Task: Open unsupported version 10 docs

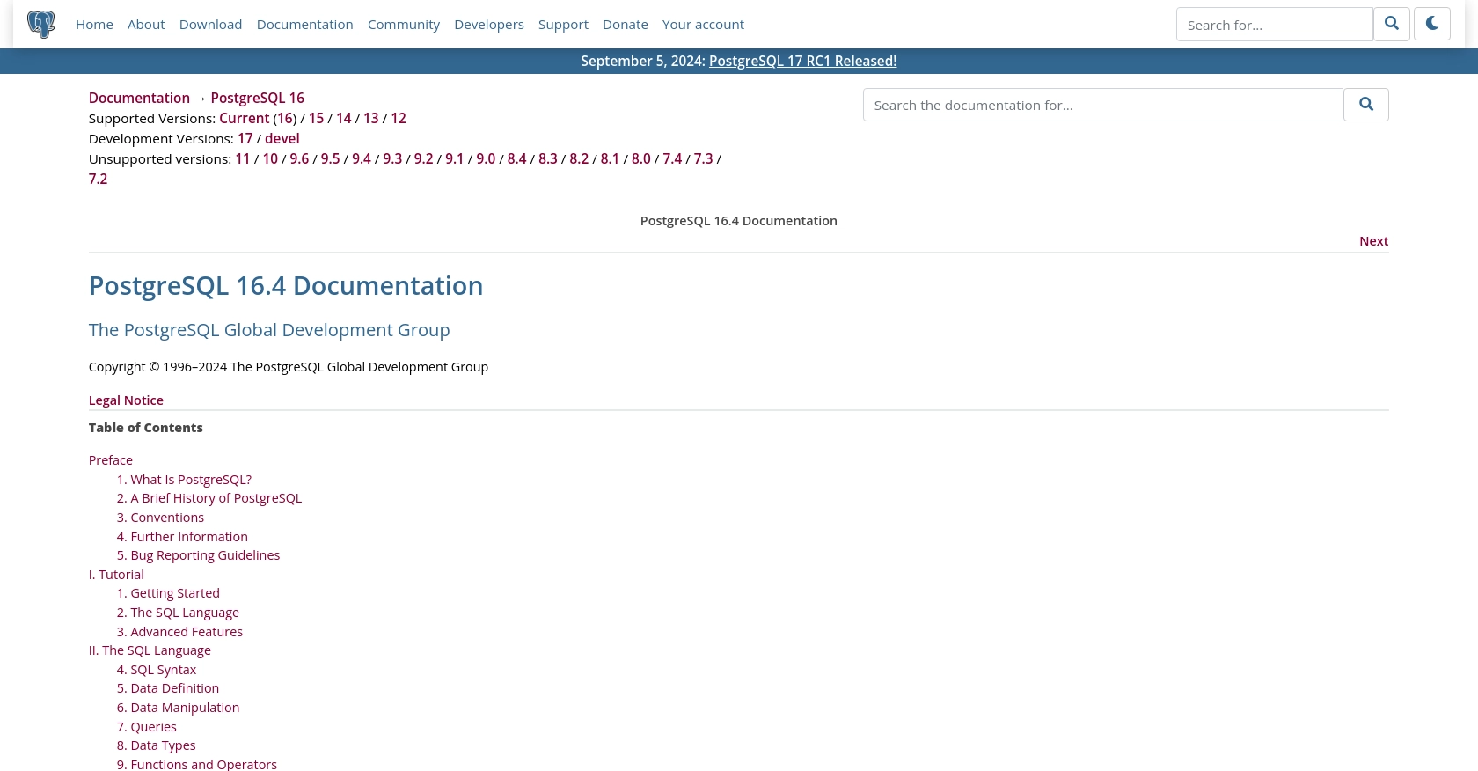Action: coord(270,158)
